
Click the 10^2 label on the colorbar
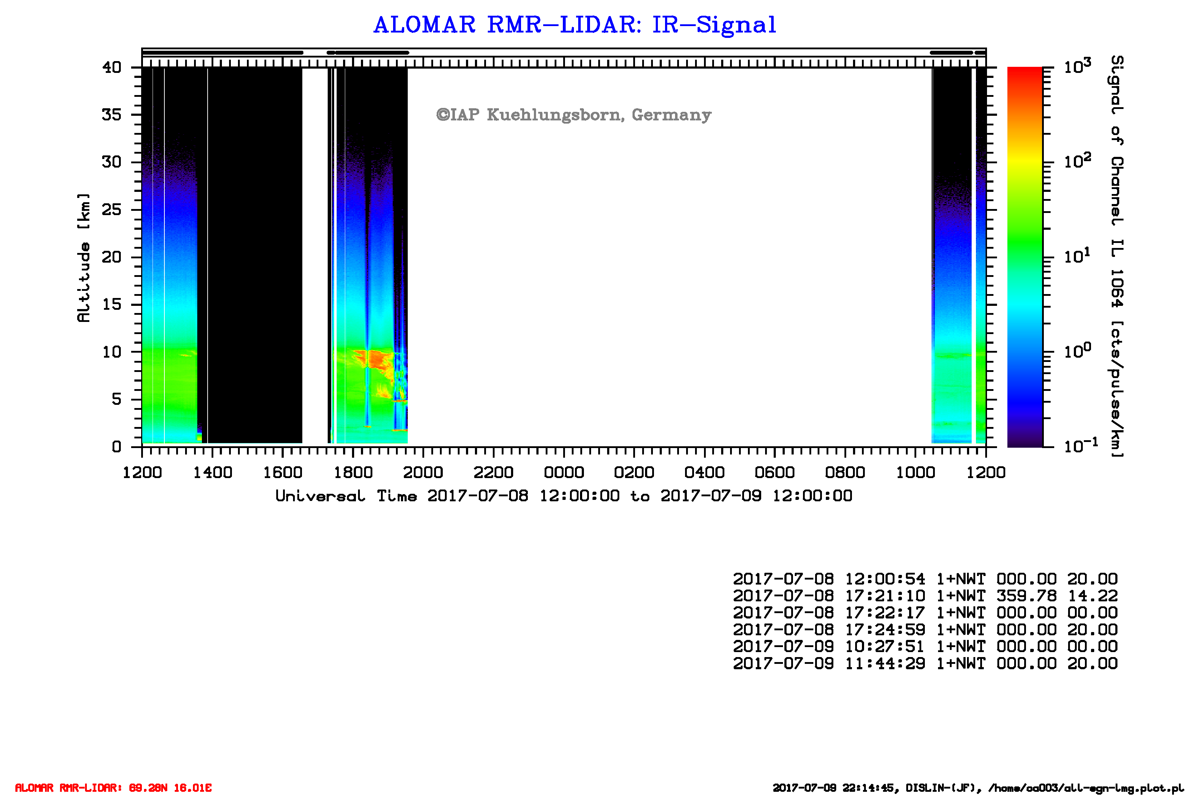point(1077,161)
